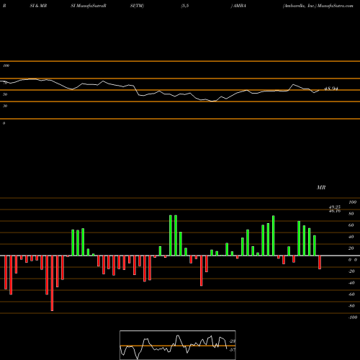Screen dimensions: 360x360
Task: Click the -60 axis label on MR chart
Action: coord(351,294)
